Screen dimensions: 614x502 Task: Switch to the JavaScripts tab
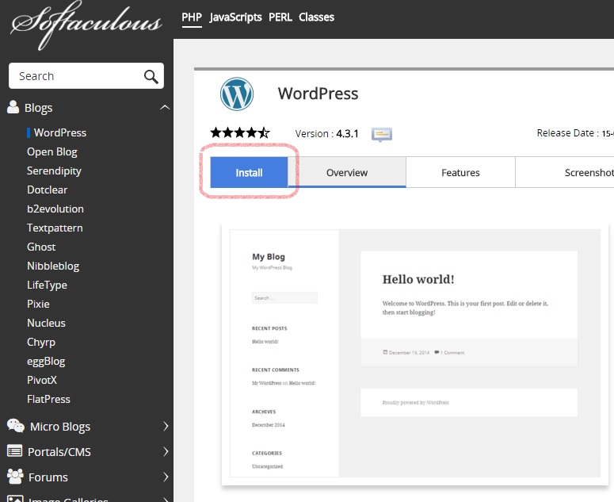click(x=236, y=17)
